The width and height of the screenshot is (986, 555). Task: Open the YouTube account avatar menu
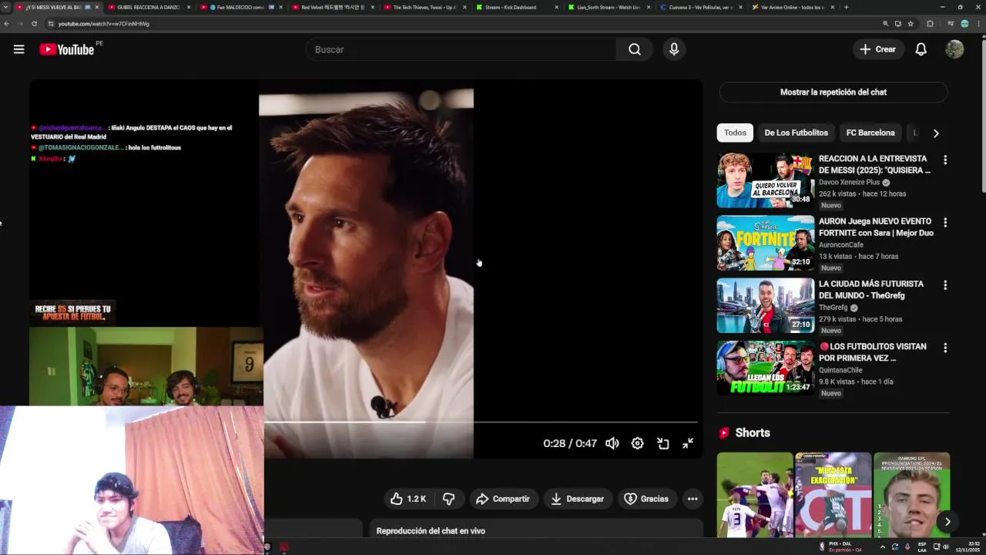[954, 49]
